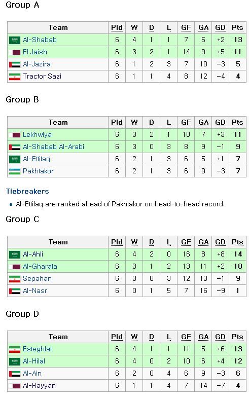This screenshot has width=249, height=402.
Task: Open the Al-Ahli team link
Action: [x=33, y=254]
